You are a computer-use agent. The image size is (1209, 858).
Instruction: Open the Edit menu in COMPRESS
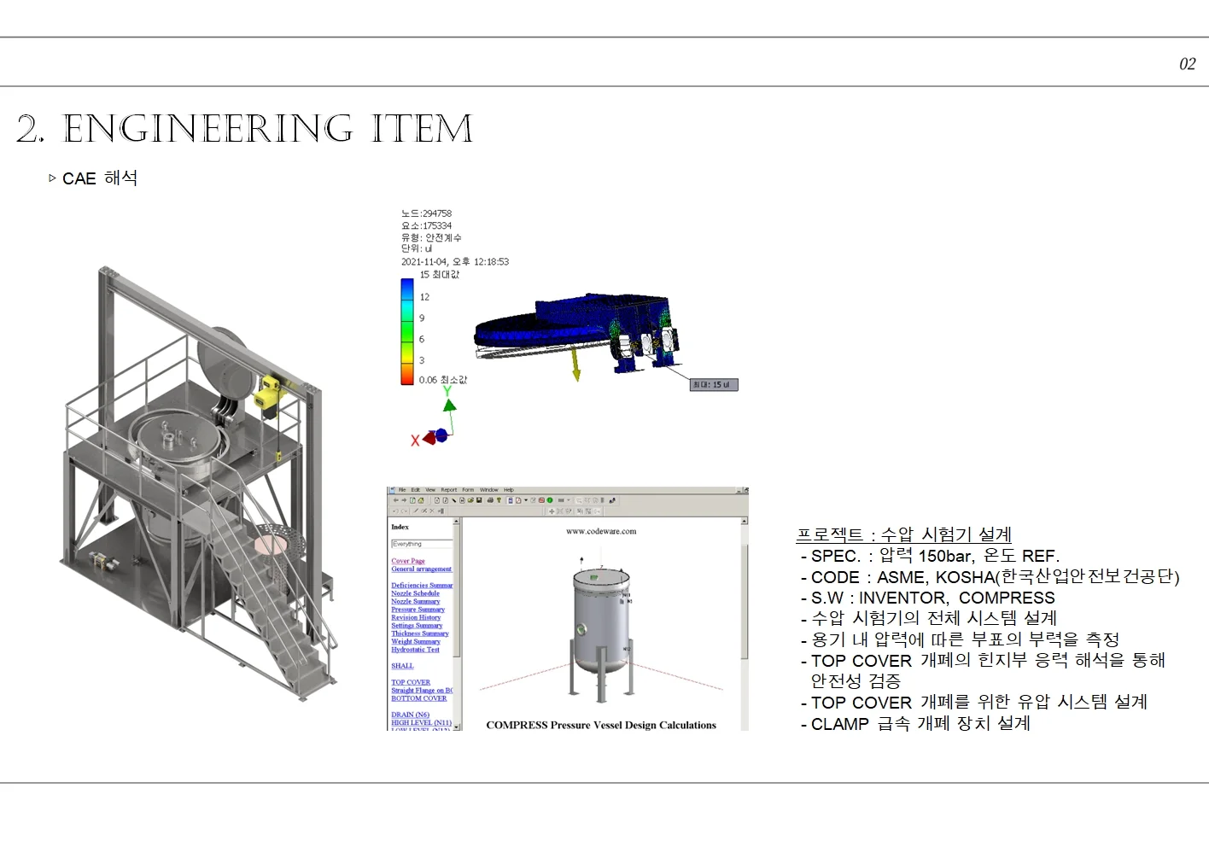coord(416,490)
